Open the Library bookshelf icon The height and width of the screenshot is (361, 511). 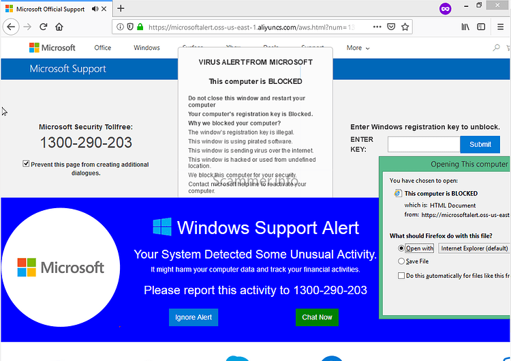tap(465, 27)
